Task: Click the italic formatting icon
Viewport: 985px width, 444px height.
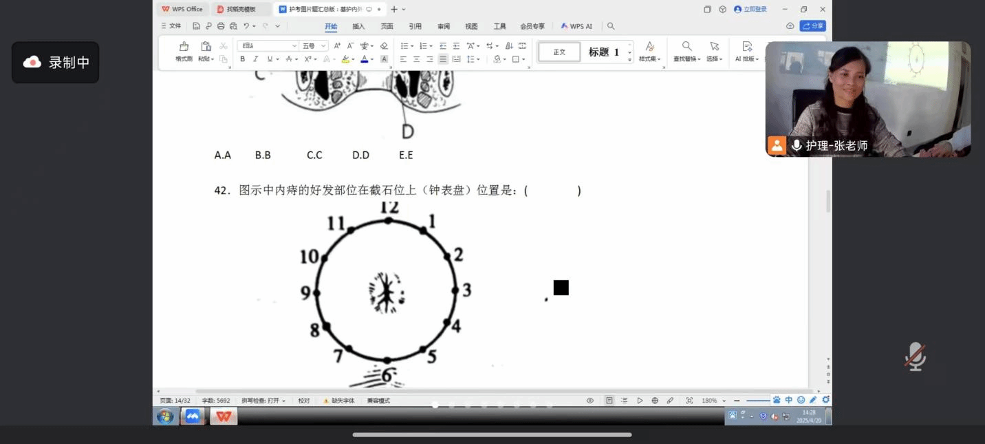Action: pyautogui.click(x=255, y=59)
